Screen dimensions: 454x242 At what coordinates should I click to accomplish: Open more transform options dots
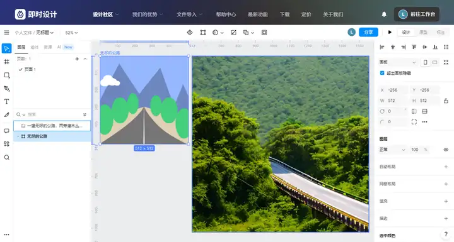[x=425, y=122]
